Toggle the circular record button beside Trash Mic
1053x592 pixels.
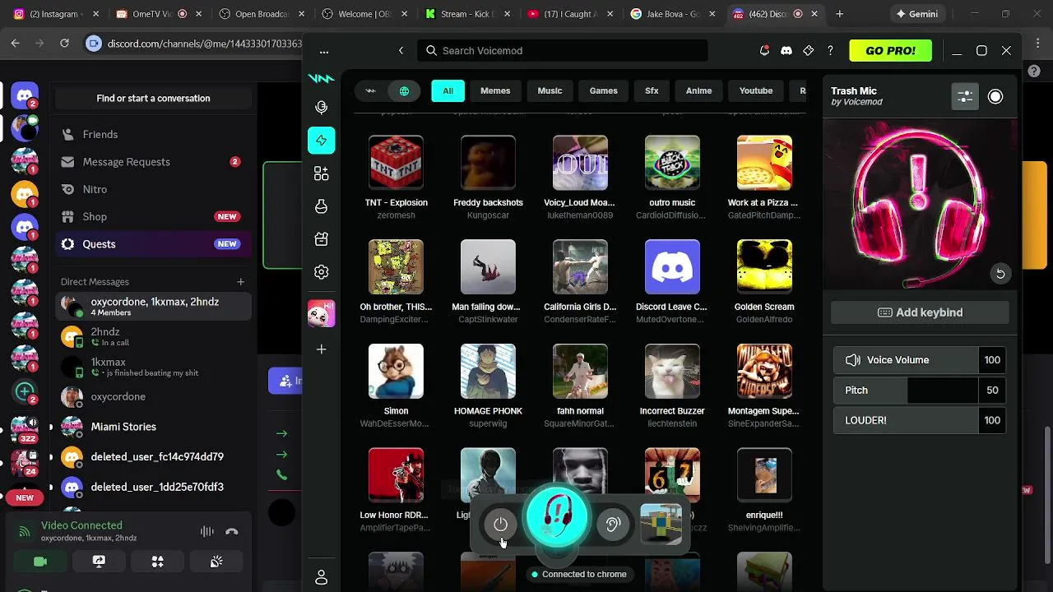click(x=995, y=97)
